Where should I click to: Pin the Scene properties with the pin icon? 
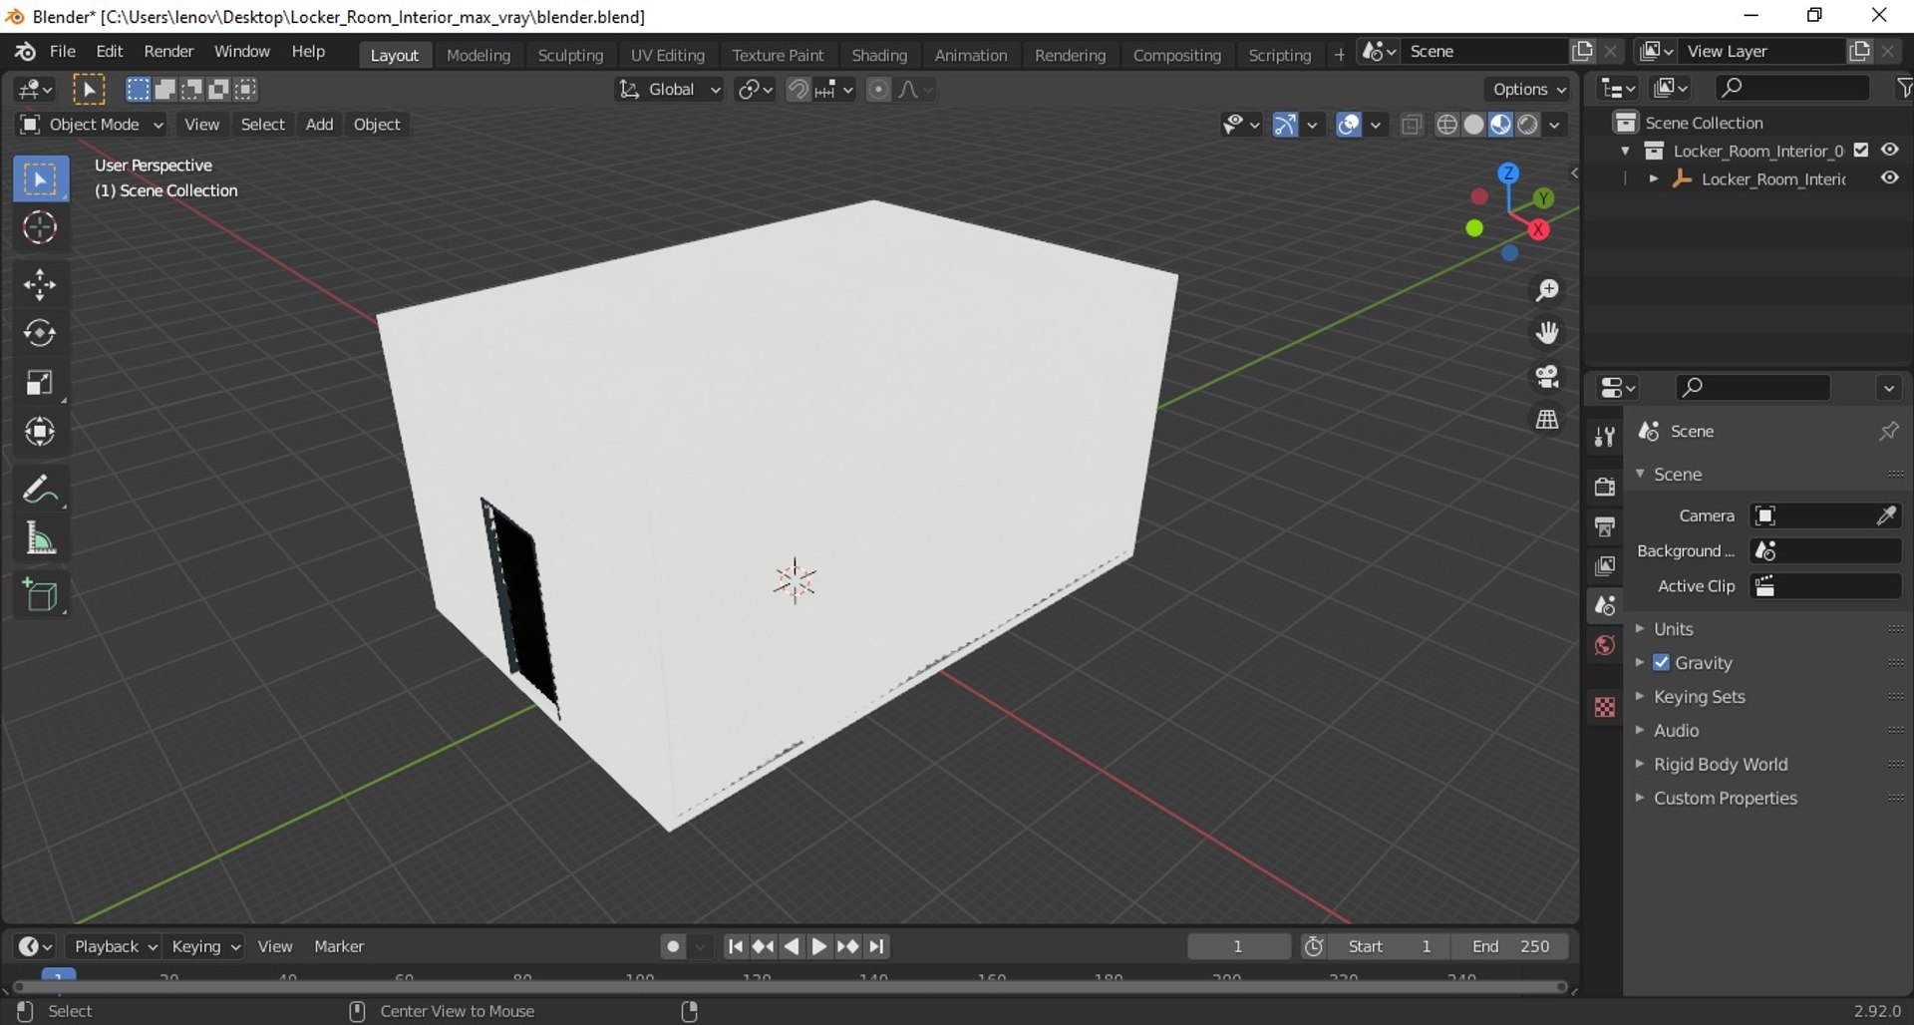pos(1888,431)
